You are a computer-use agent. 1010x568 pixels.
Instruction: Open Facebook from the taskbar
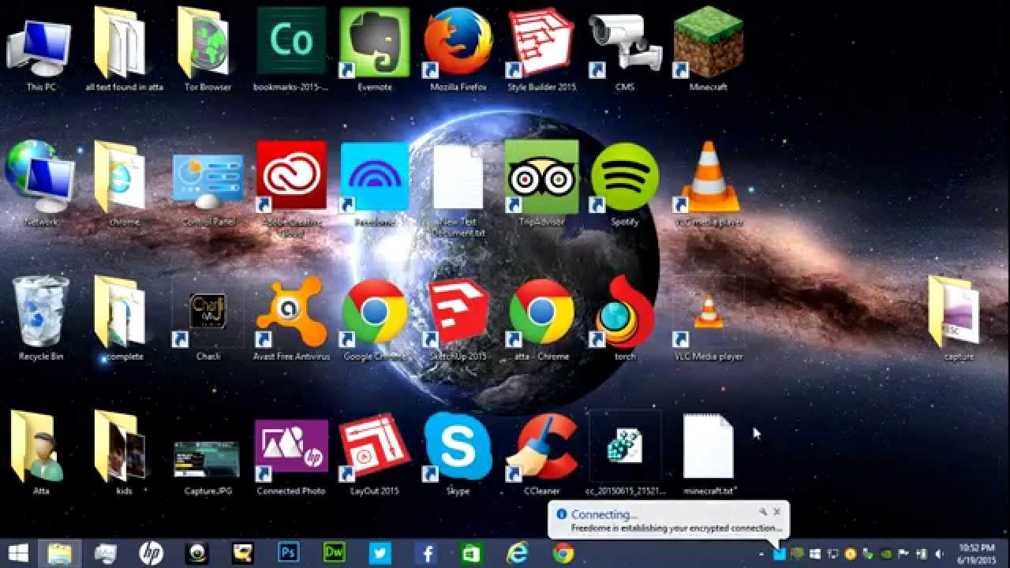426,554
